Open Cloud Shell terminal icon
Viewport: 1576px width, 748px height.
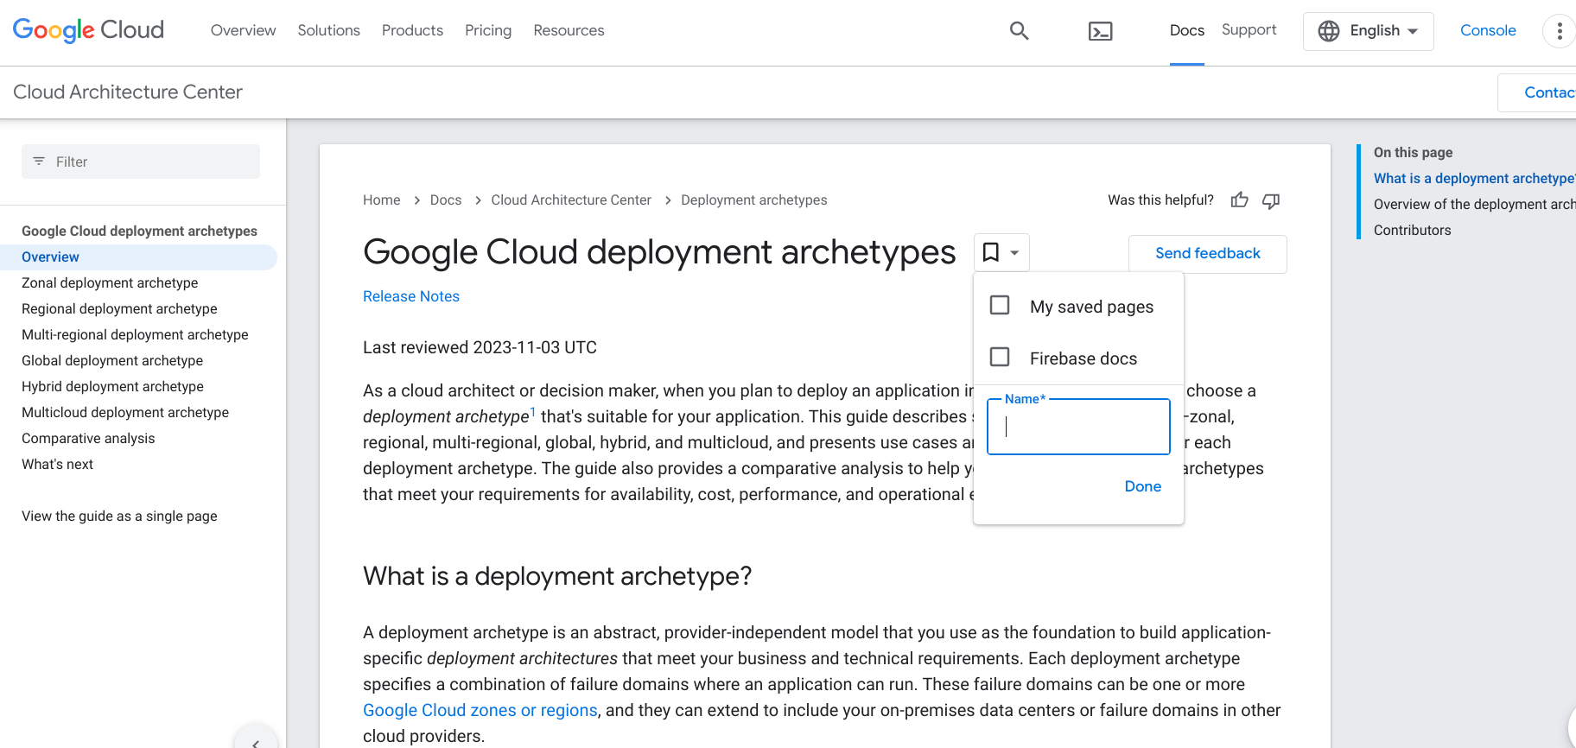[1100, 32]
